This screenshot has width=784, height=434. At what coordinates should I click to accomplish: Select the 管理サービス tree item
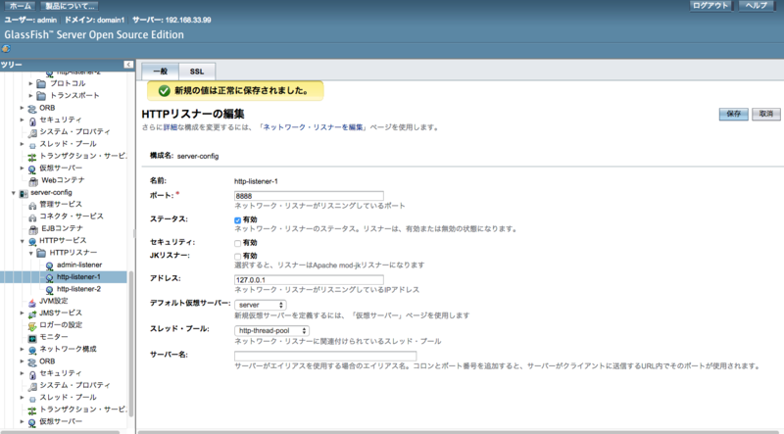[x=61, y=205]
